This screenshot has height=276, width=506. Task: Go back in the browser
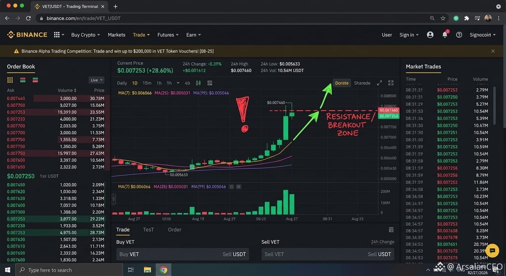[7, 18]
